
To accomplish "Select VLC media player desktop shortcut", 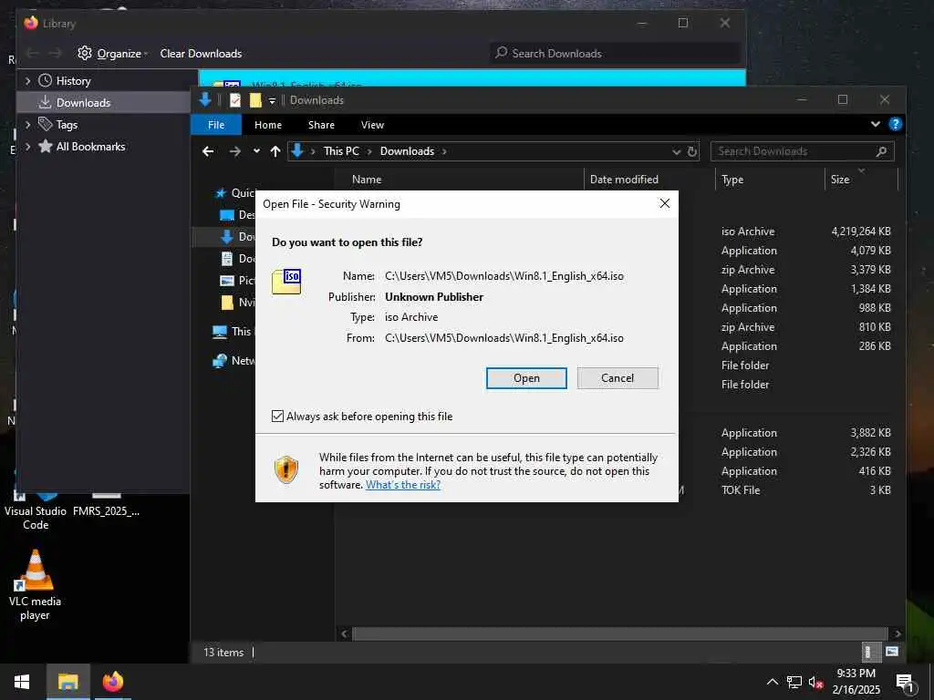I will pyautogui.click(x=36, y=585).
